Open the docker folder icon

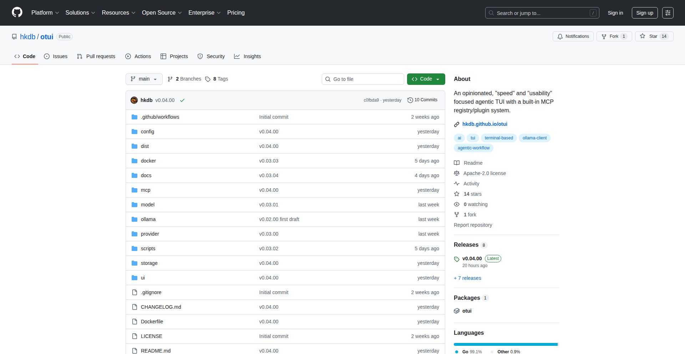[135, 161]
